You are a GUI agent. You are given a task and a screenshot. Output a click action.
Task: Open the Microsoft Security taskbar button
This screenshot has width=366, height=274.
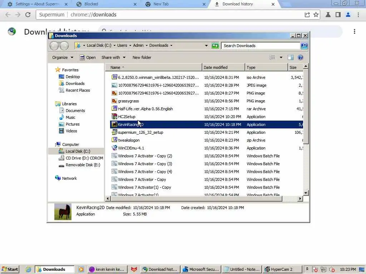[x=201, y=269]
